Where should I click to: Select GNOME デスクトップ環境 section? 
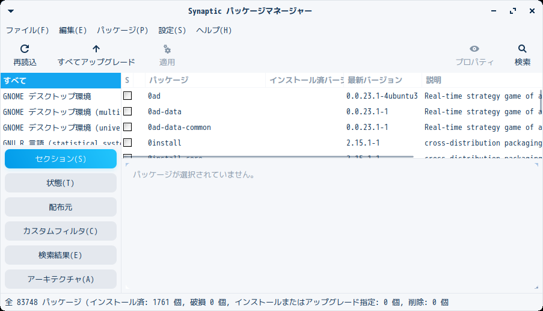(61, 96)
